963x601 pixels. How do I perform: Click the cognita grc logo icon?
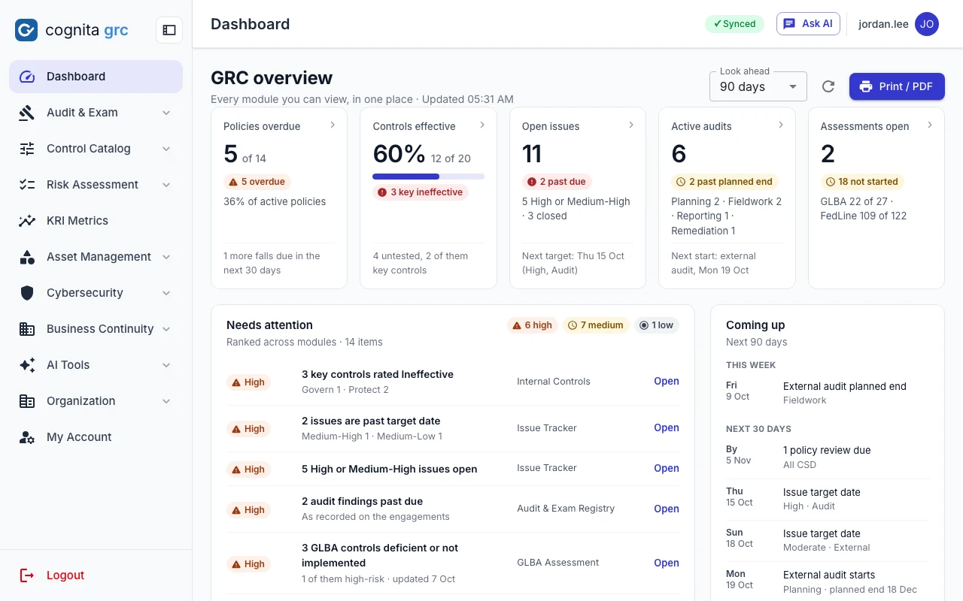tap(26, 30)
